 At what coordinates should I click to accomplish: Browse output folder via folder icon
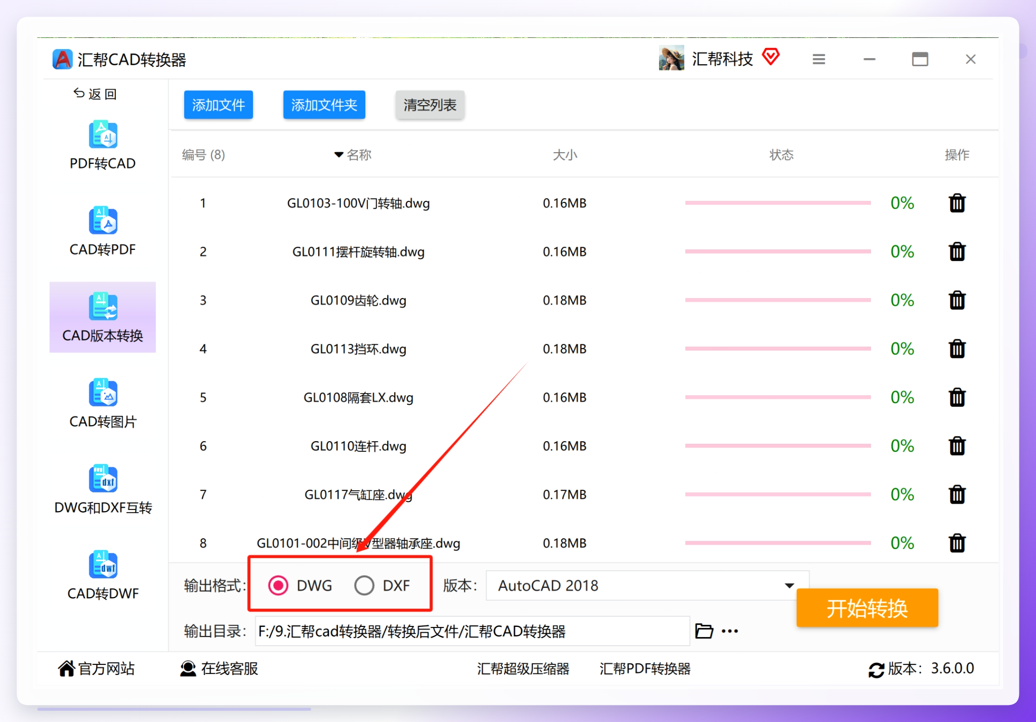pyautogui.click(x=704, y=631)
